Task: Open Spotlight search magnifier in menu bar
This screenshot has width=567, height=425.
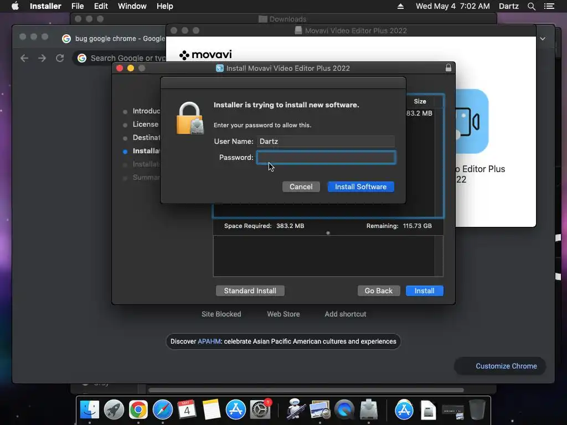Action: (x=531, y=6)
